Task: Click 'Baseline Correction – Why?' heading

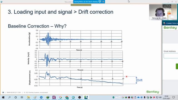Action: pos(37,26)
